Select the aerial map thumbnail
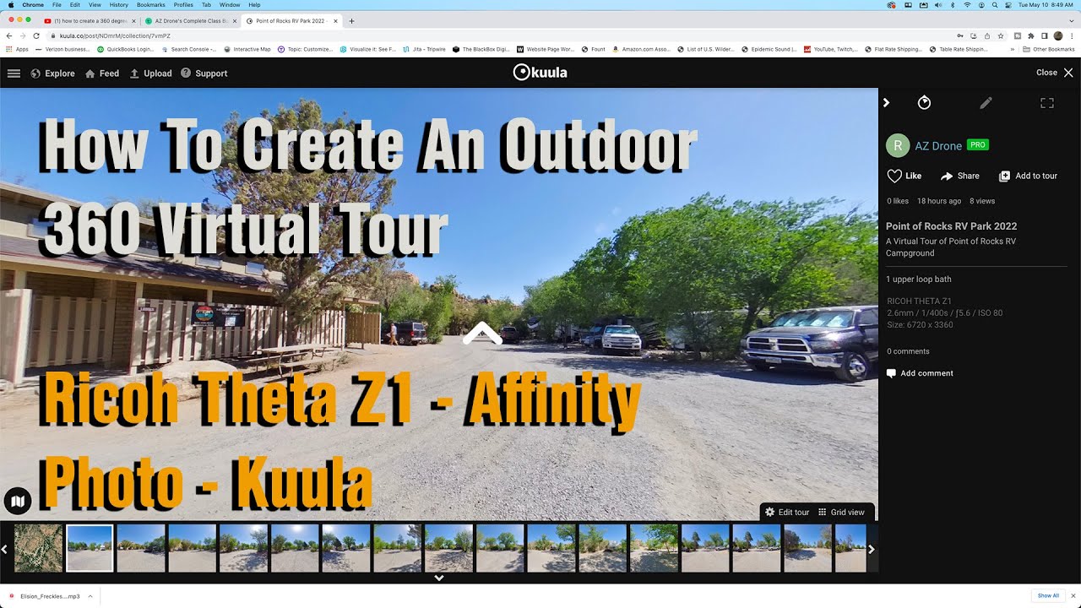1081x608 pixels. (38, 548)
